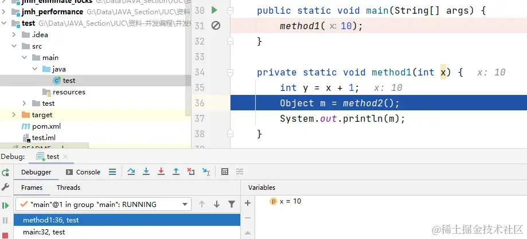Open Evaluate Expression calculator
This screenshot has height=239, width=527.
coord(225,172)
